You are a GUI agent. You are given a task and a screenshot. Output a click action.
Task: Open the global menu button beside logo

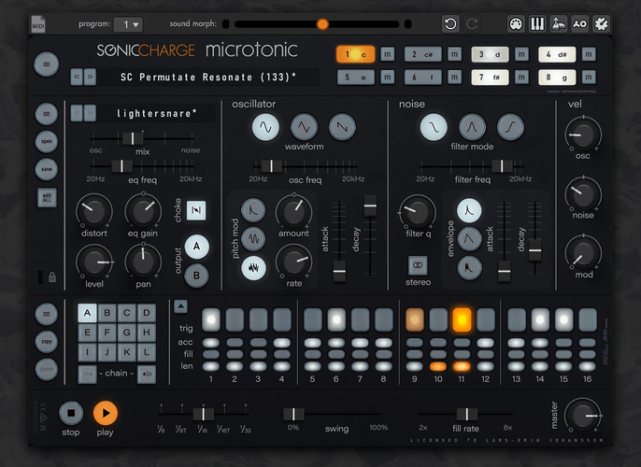(47, 64)
